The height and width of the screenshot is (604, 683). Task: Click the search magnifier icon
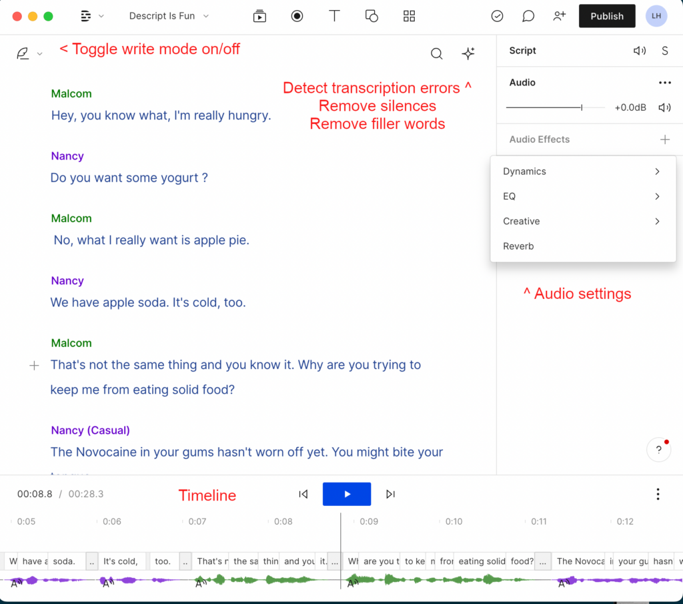tap(436, 54)
